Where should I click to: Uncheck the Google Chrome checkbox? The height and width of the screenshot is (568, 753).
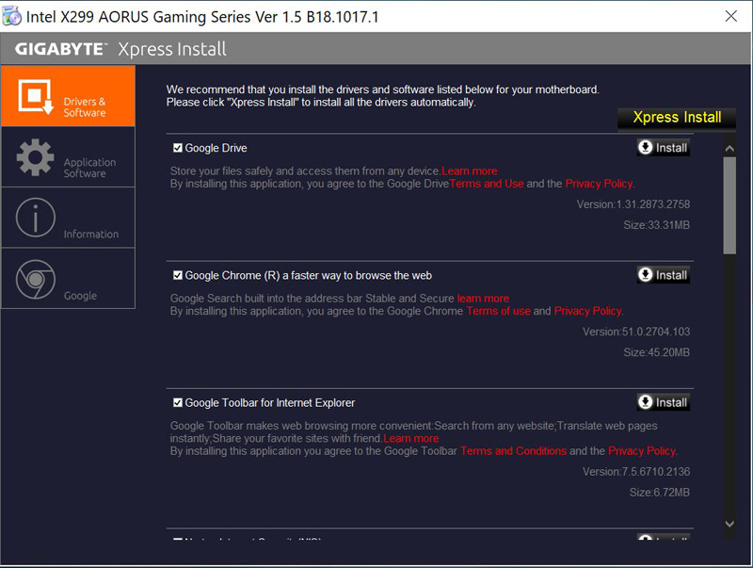pyautogui.click(x=178, y=275)
